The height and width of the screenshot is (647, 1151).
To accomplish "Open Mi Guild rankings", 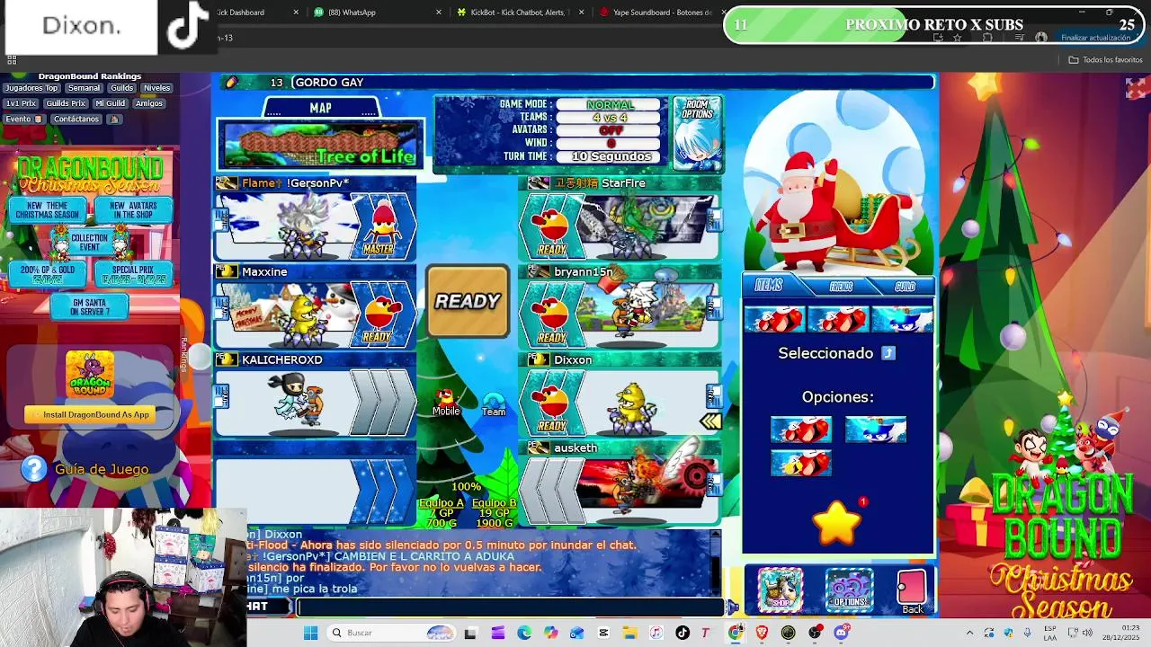I will click(x=110, y=103).
